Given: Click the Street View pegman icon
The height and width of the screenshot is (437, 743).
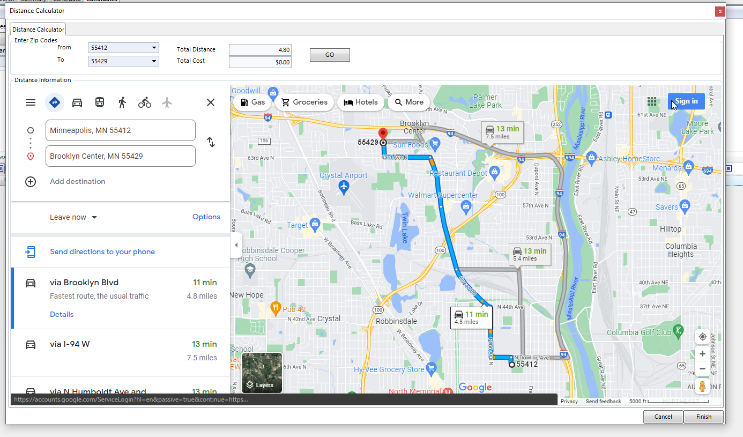Looking at the screenshot, I should pyautogui.click(x=702, y=386).
